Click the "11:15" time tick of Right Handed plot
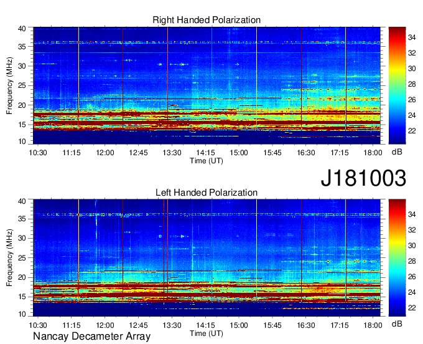This screenshot has width=423, height=344. click(72, 153)
